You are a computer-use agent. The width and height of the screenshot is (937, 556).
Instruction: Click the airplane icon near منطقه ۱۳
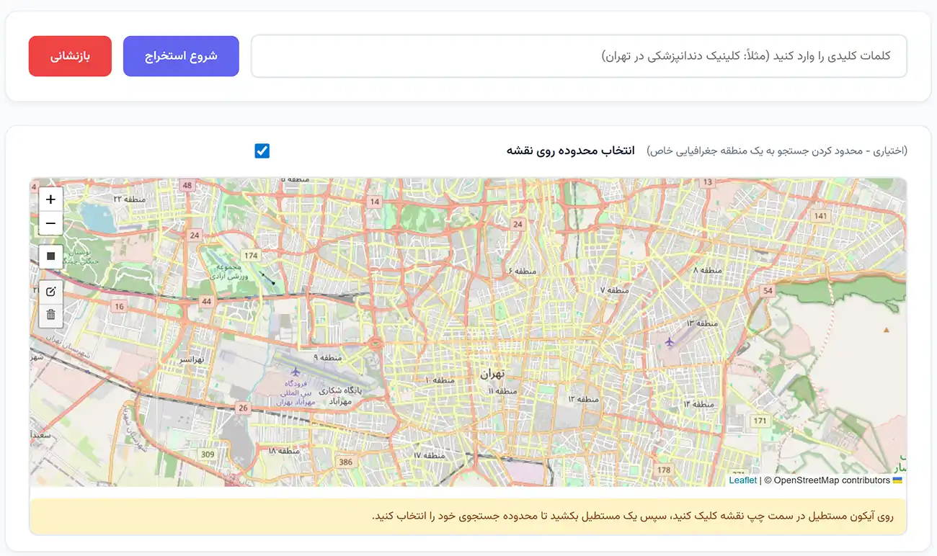[670, 341]
